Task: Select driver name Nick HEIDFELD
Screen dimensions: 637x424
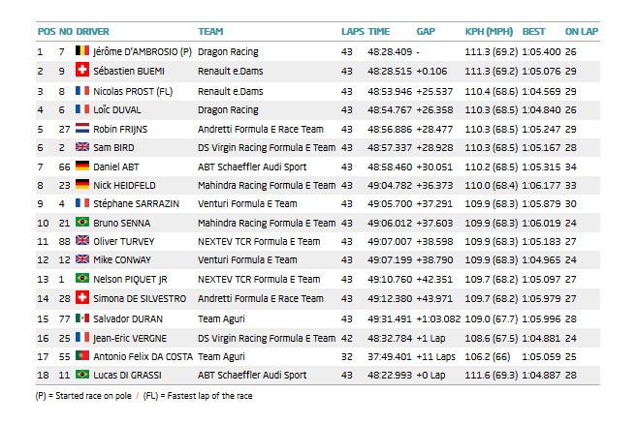Action: 124,186
